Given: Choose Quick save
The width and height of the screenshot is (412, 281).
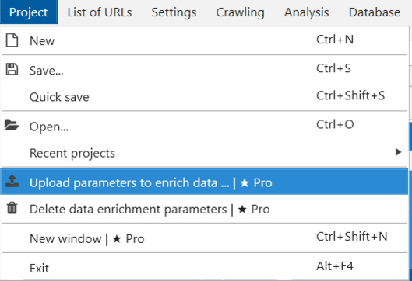Looking at the screenshot, I should 204,97.
